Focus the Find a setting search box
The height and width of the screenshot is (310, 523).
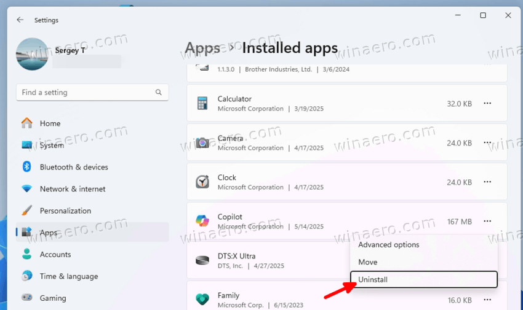click(92, 93)
